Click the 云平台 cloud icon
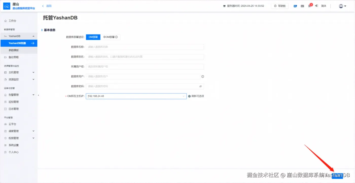The image size is (355, 183). pos(6,124)
